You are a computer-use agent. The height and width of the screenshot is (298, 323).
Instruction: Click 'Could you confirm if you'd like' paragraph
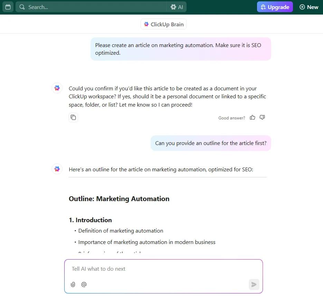168,97
